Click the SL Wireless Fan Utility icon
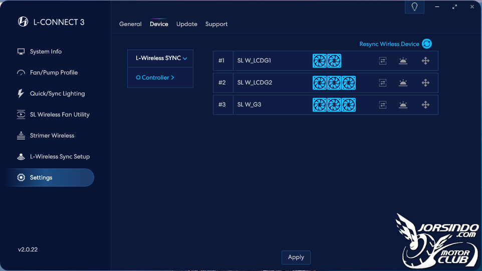 pyautogui.click(x=21, y=114)
